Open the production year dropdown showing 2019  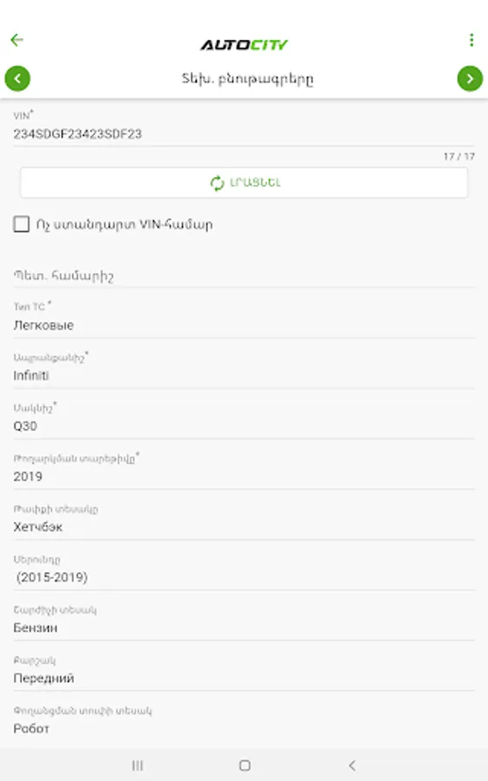[244, 470]
